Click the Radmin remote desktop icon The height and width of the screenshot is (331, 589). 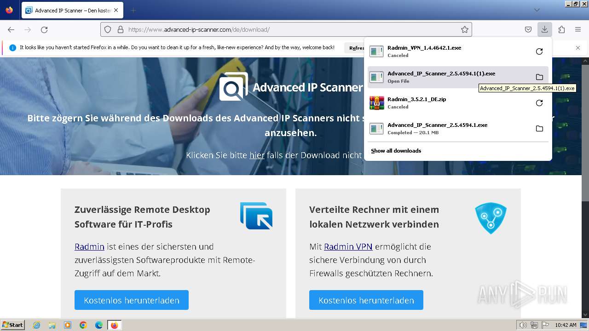click(x=256, y=216)
